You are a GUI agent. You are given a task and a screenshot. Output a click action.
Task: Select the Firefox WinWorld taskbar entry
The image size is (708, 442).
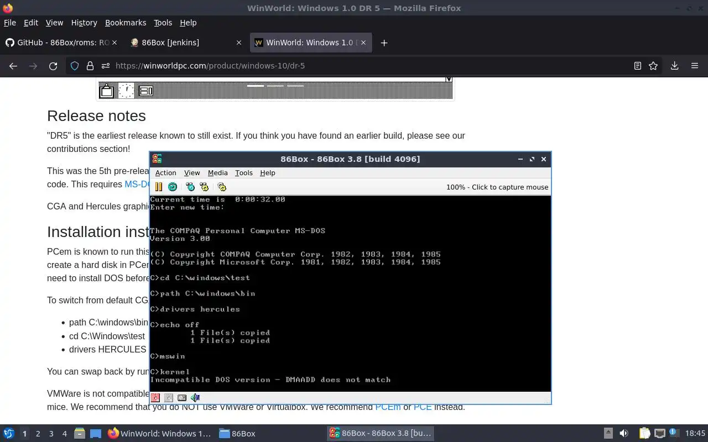(159, 433)
